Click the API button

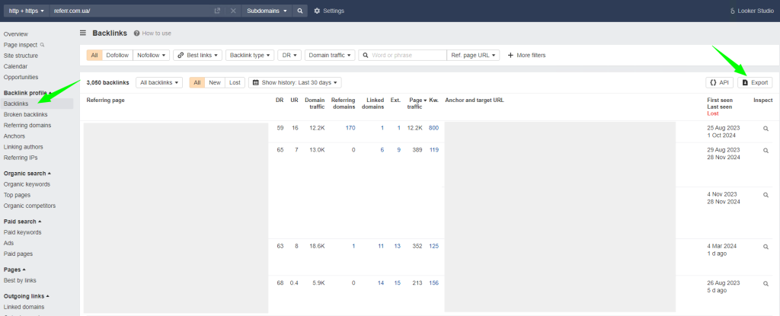[720, 82]
